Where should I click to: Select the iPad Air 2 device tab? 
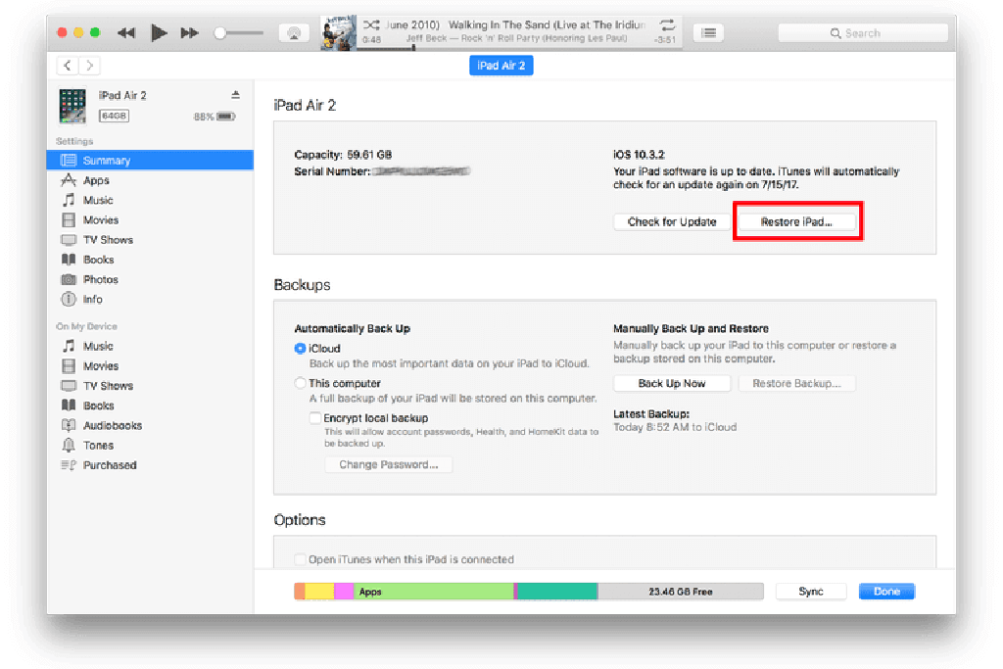coord(501,66)
